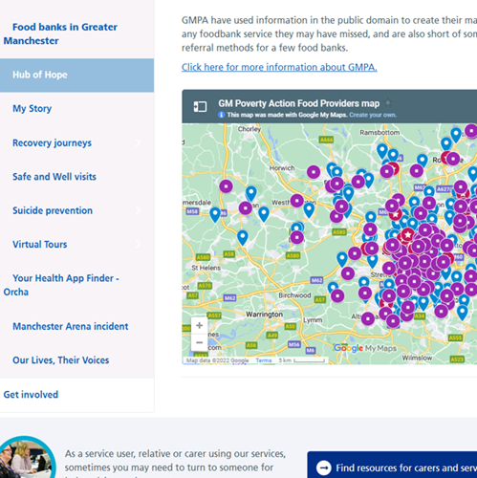Select the purple marker near Horwich
The height and width of the screenshot is (478, 477).
(x=314, y=172)
